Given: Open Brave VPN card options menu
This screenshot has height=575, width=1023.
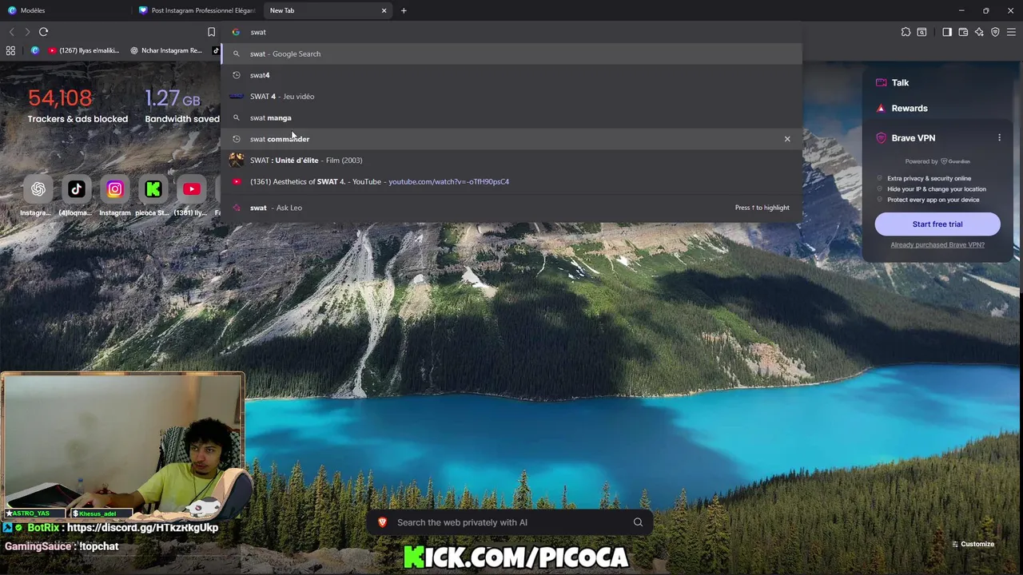Looking at the screenshot, I should click(999, 138).
